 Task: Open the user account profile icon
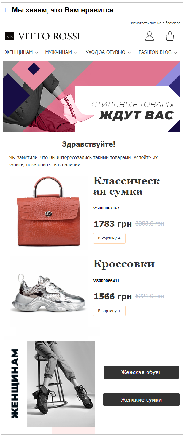tap(150, 36)
